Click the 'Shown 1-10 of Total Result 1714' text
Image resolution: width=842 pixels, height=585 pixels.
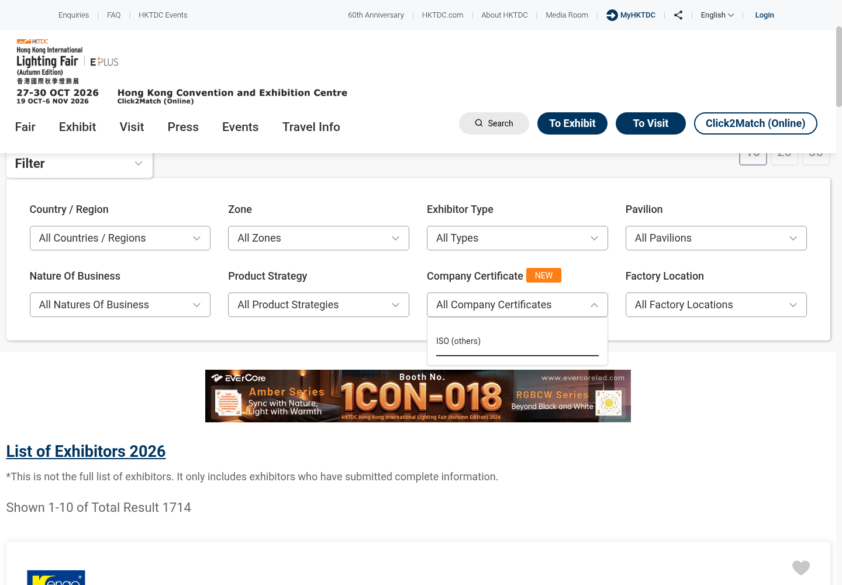[x=99, y=508]
